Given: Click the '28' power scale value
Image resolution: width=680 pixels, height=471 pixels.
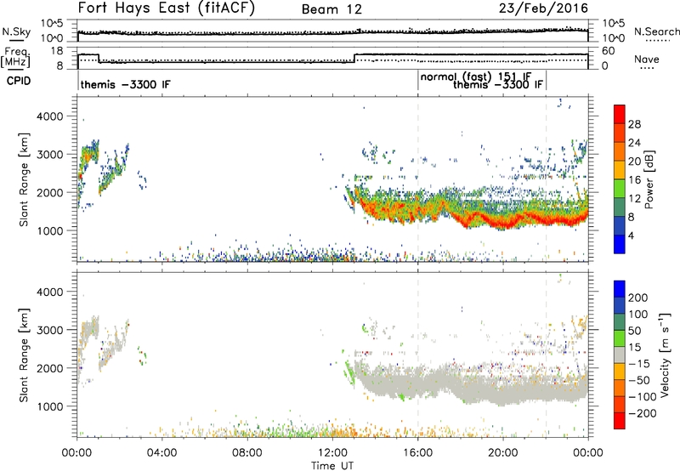Looking at the screenshot, I should (634, 124).
